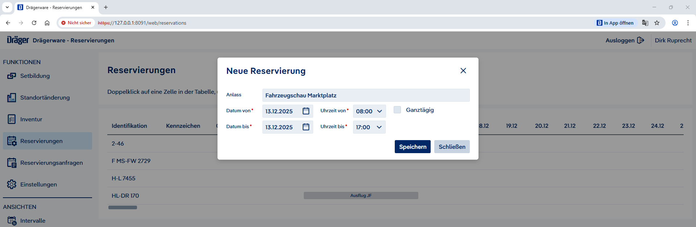Expand the Uhrzeit von time dropdown

pos(369,111)
